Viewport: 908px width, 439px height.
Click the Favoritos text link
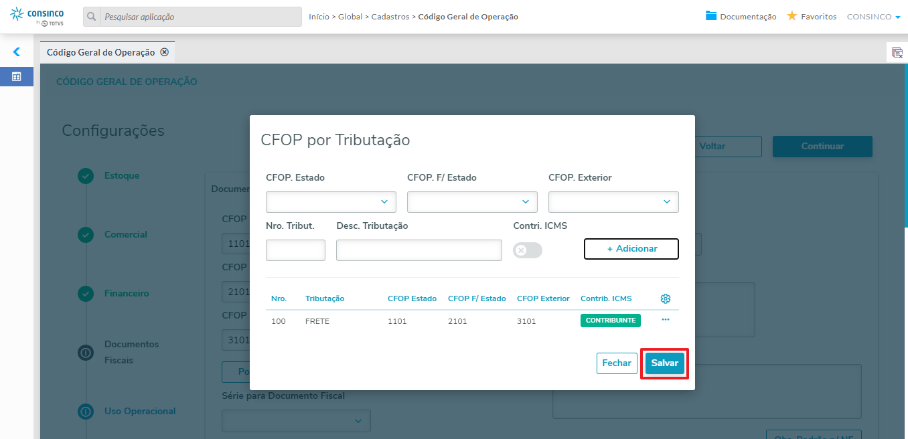(x=818, y=17)
